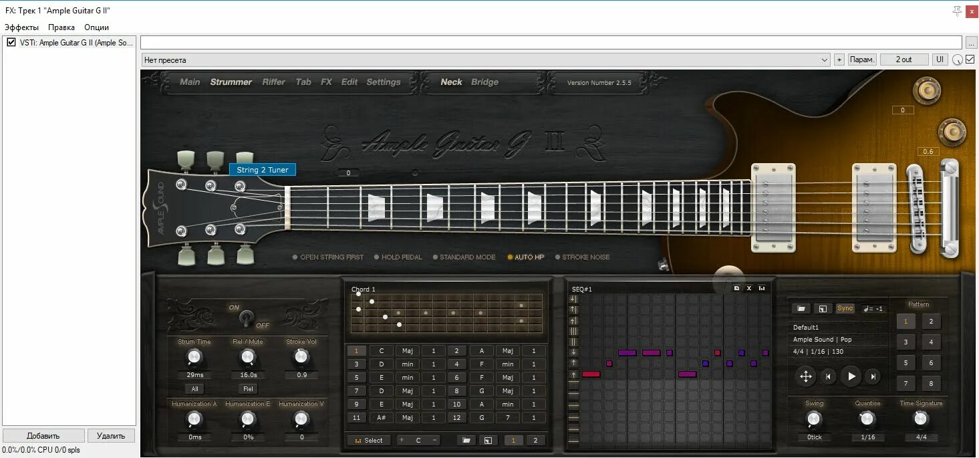The width and height of the screenshot is (979, 458).
Task: Click the empty text field above presets
Action: pyautogui.click(x=551, y=42)
